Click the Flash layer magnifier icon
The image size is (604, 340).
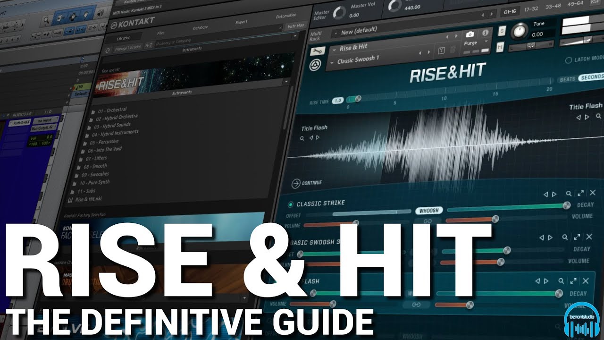click(x=561, y=281)
